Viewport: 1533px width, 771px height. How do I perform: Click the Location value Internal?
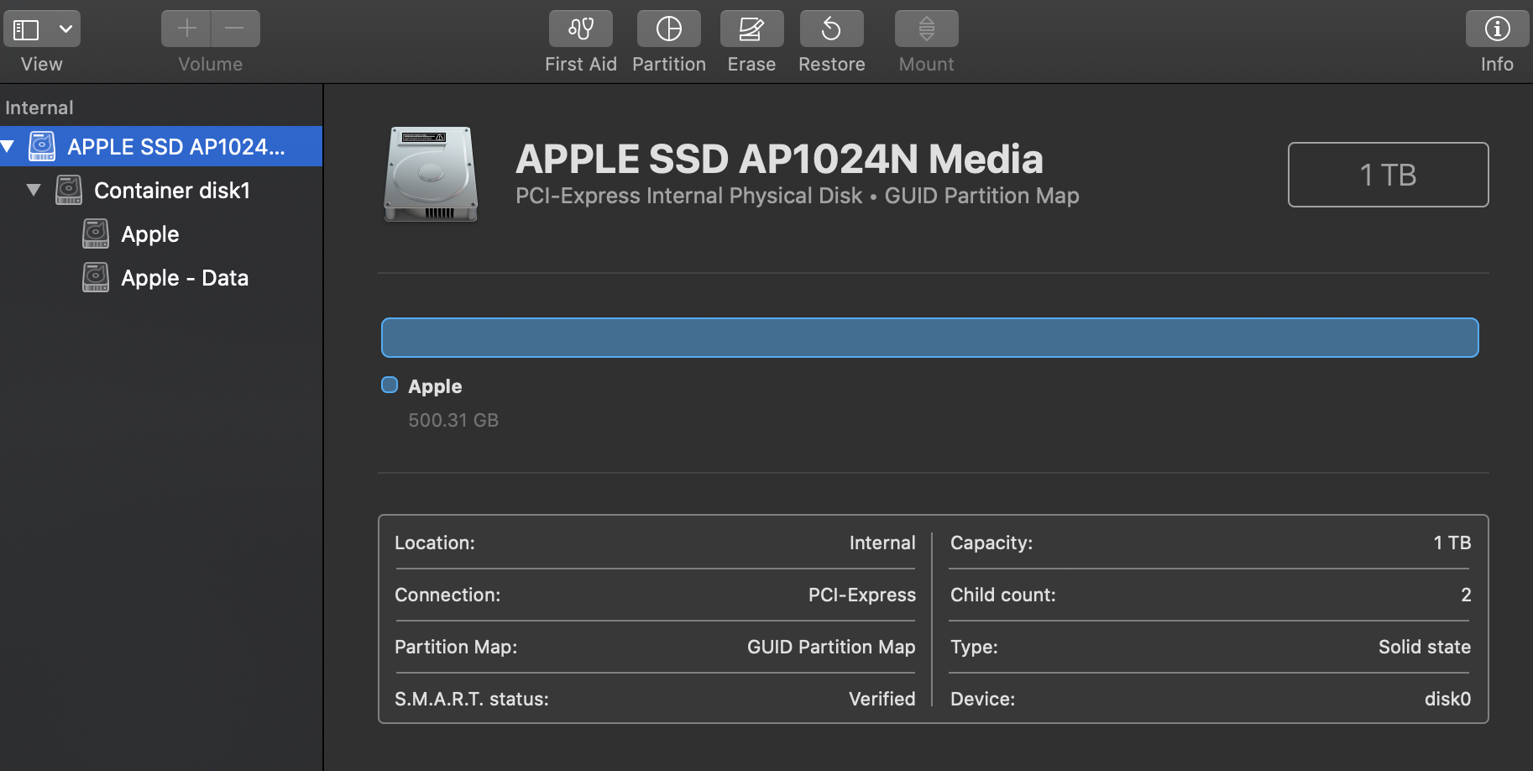882,543
